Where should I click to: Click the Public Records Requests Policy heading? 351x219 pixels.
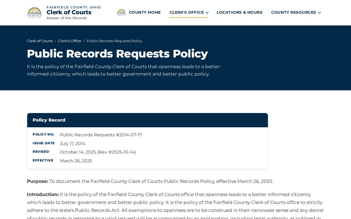click(x=117, y=54)
